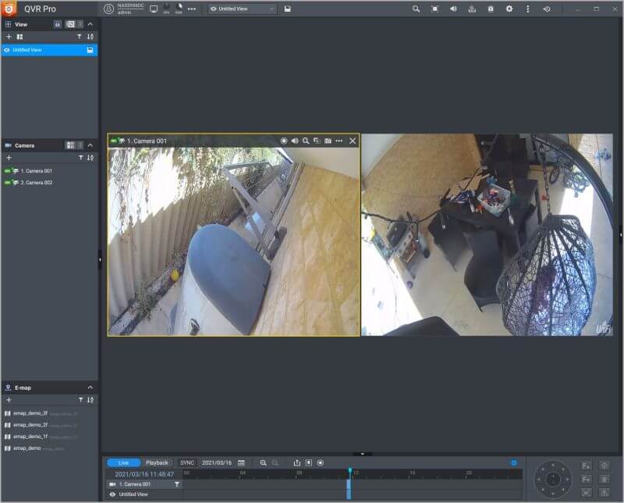Switch to Live mode

[x=124, y=463]
